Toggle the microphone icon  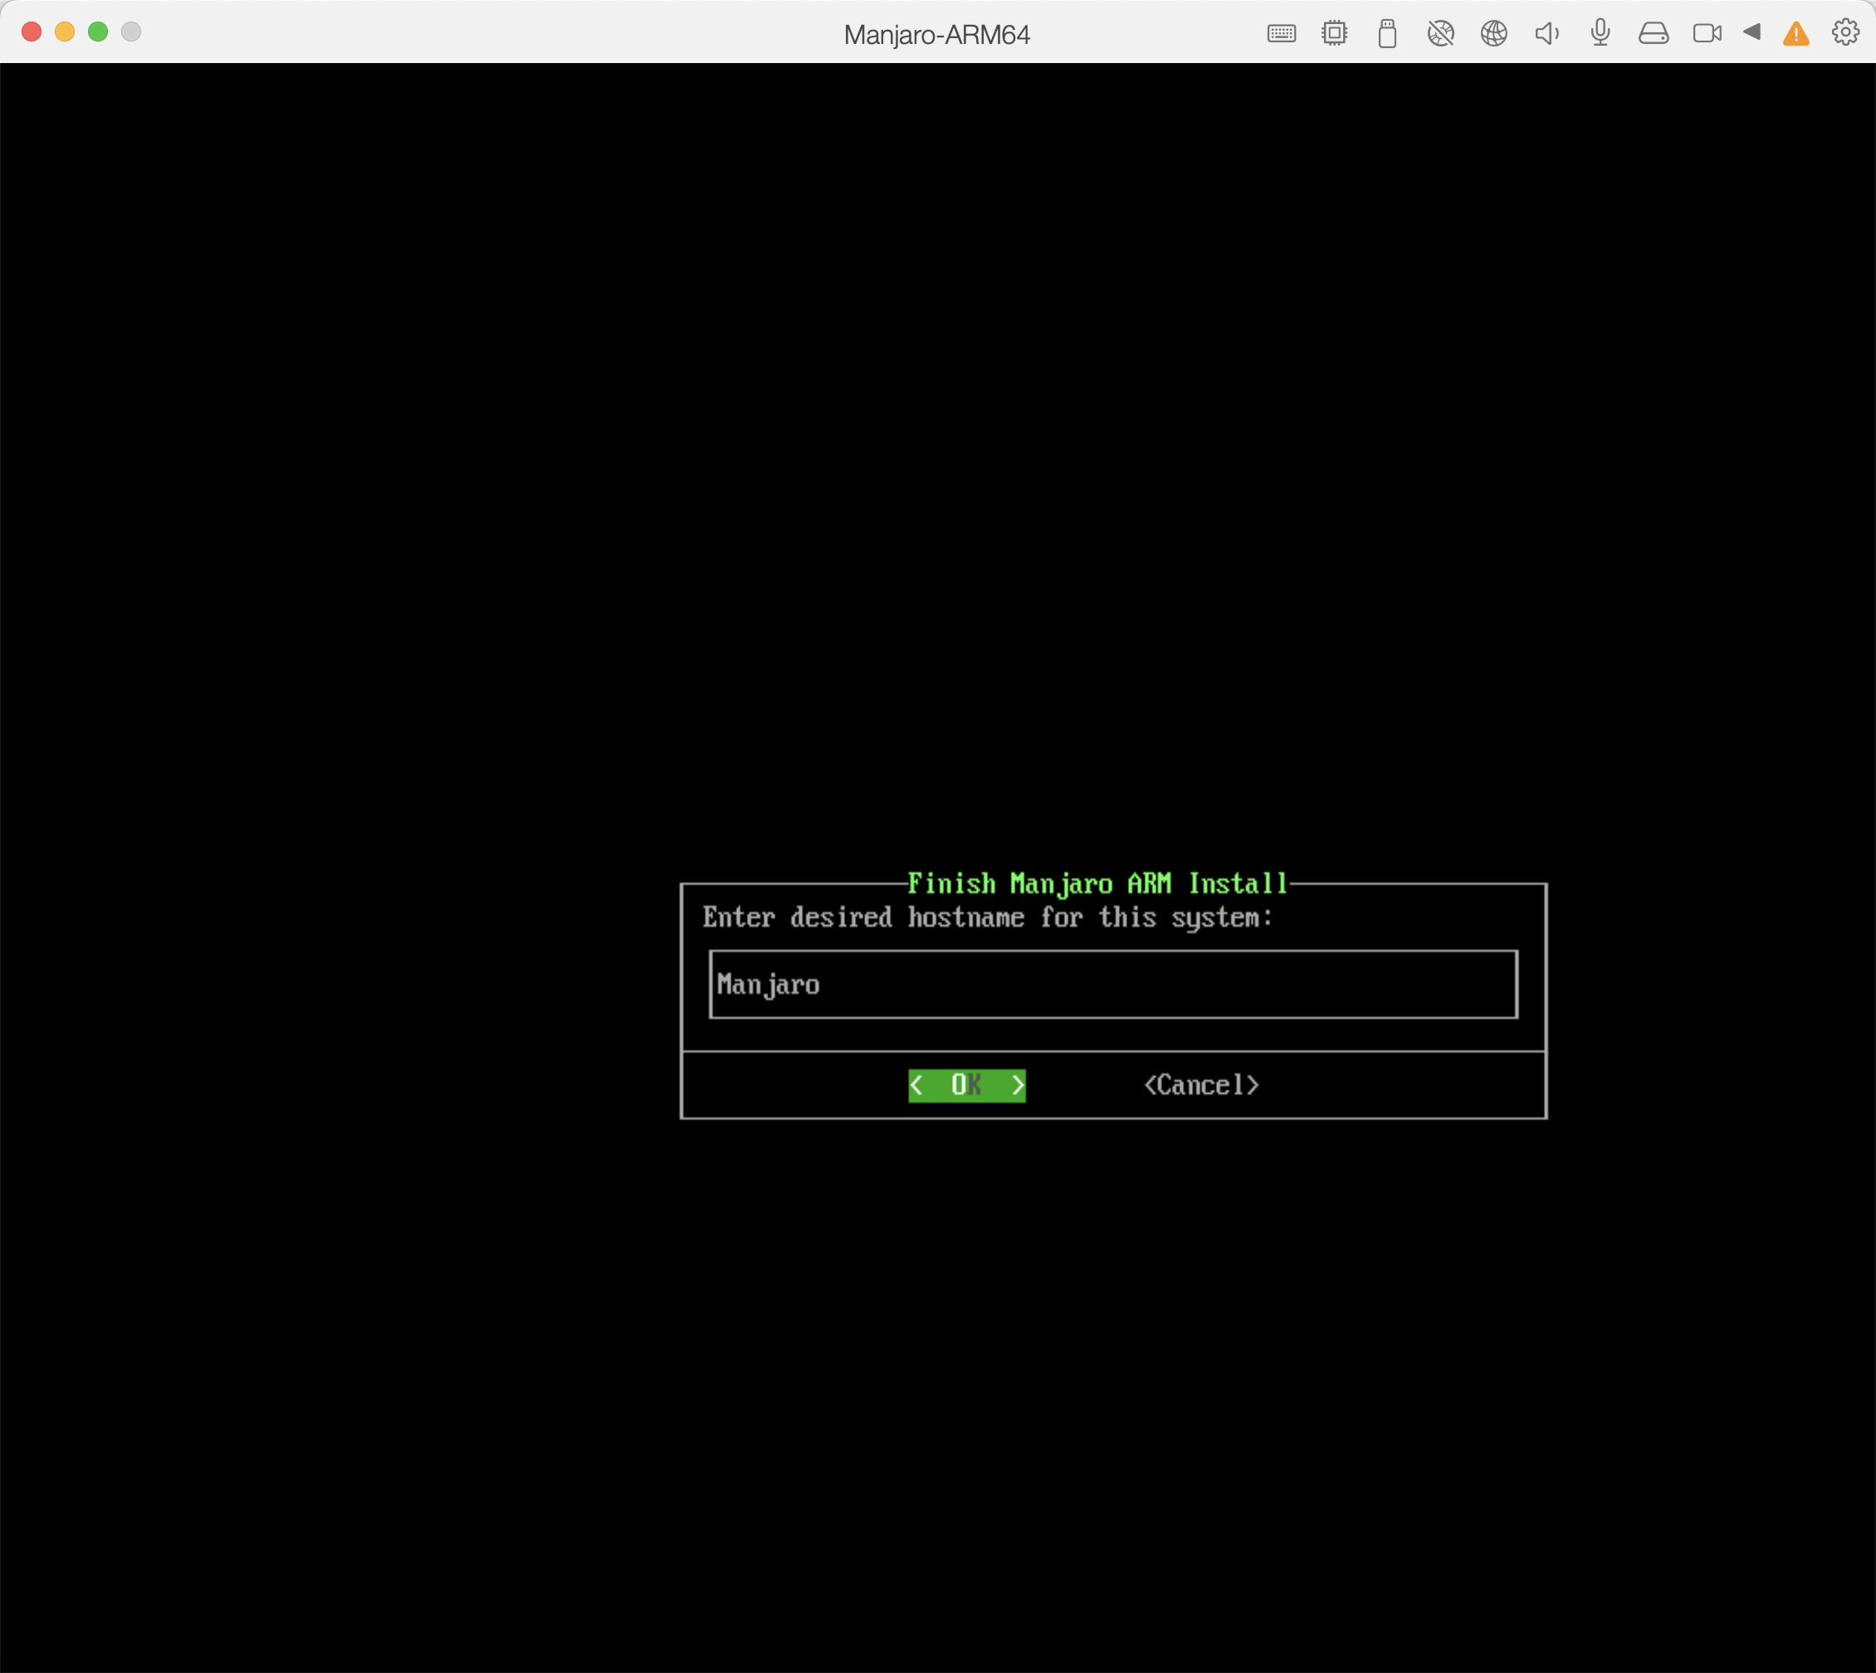[1601, 33]
